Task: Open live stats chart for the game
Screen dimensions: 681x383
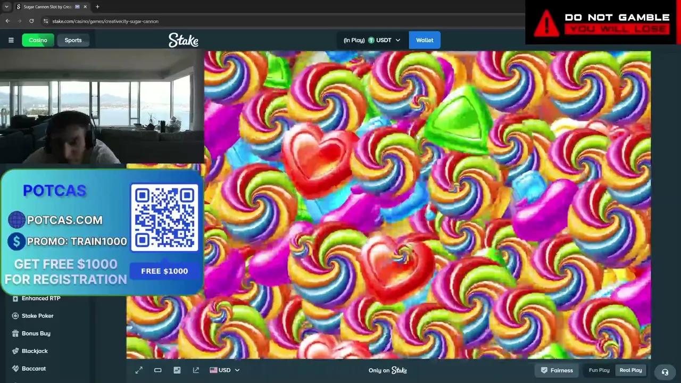Action: 177,370
